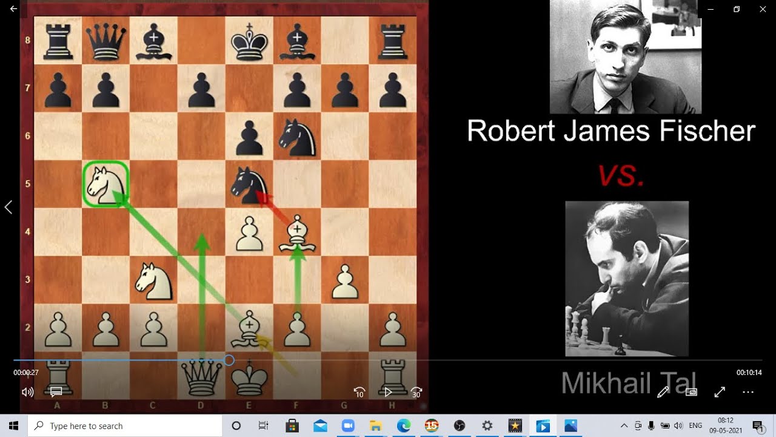The width and height of the screenshot is (776, 437).
Task: Open the Windows Start menu
Action: [x=13, y=425]
